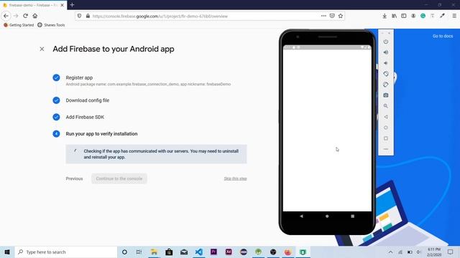Rotate emulator left icon
The image size is (460, 258).
coord(386,74)
